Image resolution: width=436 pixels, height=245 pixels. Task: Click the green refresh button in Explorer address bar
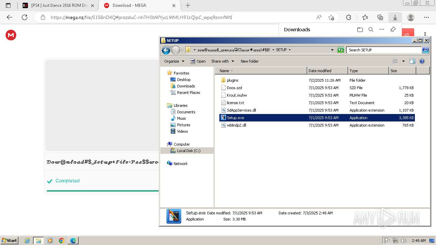pyautogui.click(x=341, y=50)
